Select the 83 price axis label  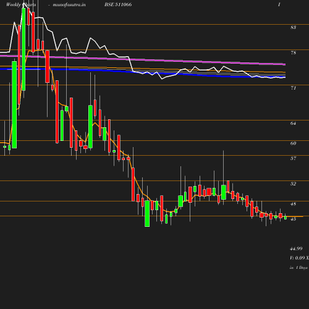[x=294, y=27]
